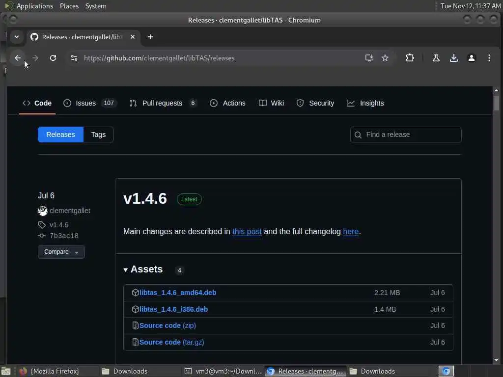
Task: Go back using the browser back arrow
Action: point(18,58)
